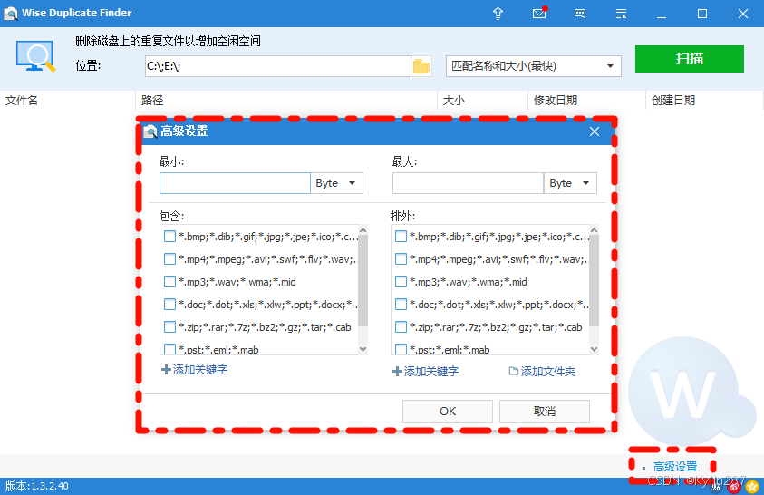The image size is (764, 495).
Task: Click the 最大 size input field
Action: click(x=468, y=183)
